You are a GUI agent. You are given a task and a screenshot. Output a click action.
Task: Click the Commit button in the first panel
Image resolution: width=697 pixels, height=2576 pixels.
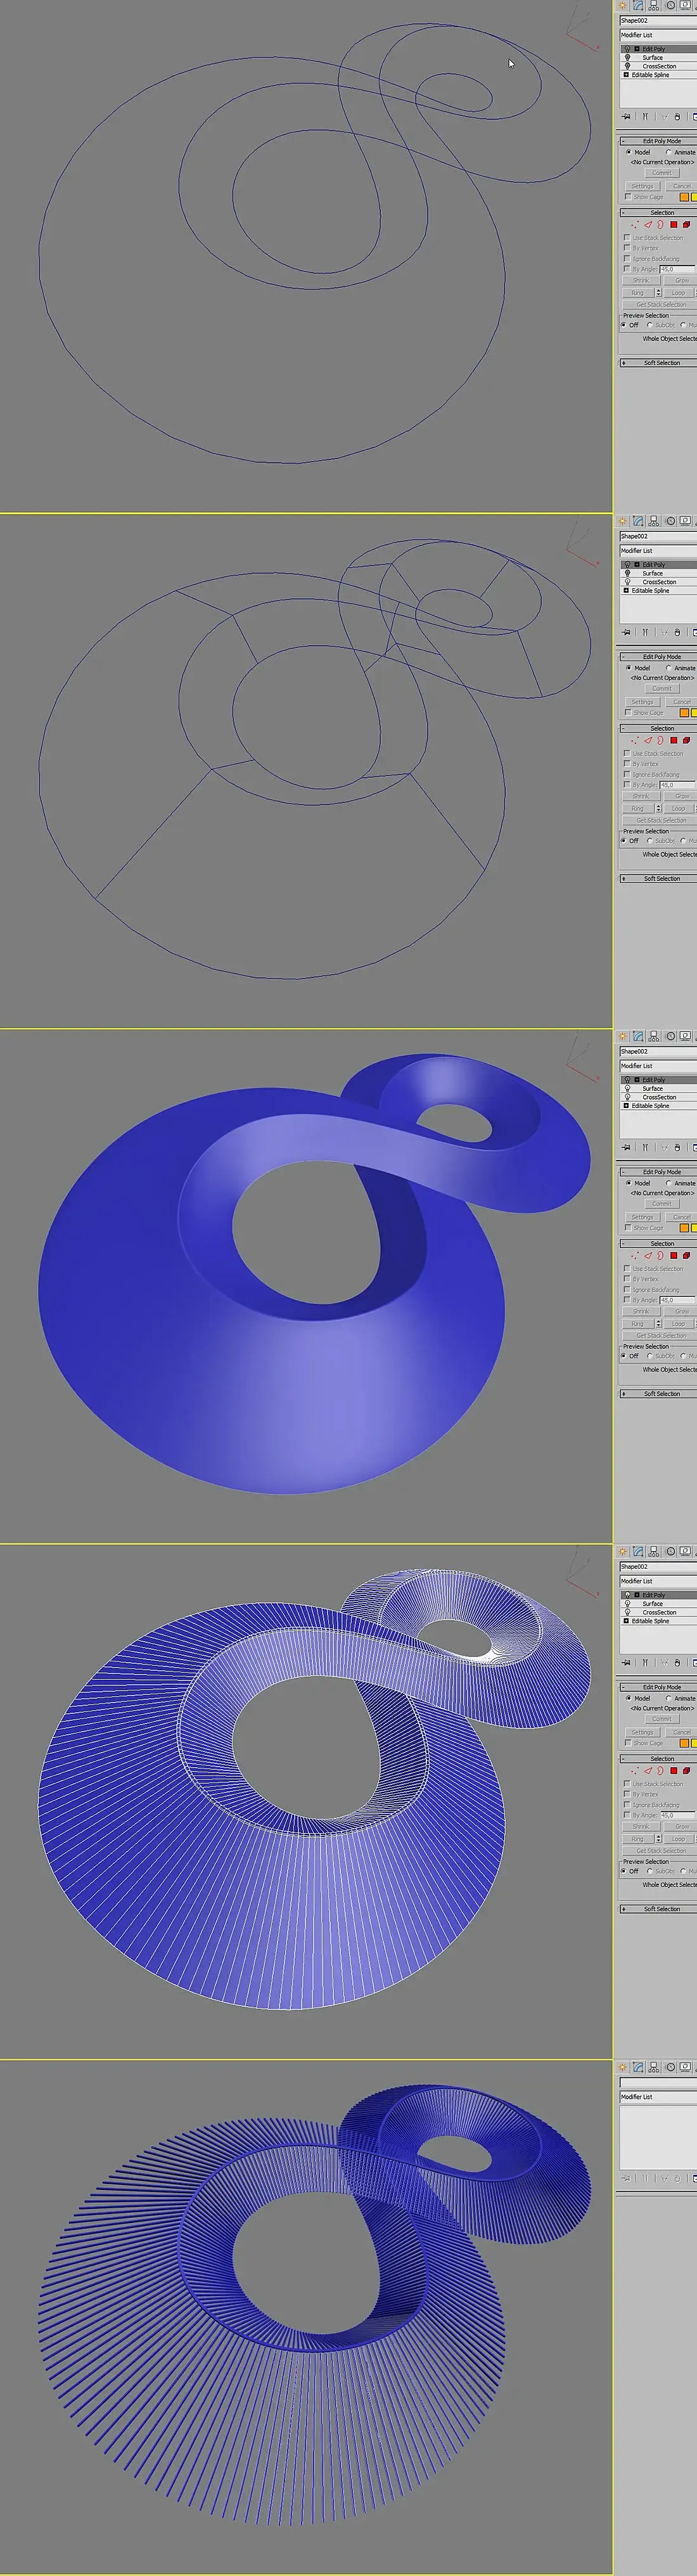[x=662, y=173]
